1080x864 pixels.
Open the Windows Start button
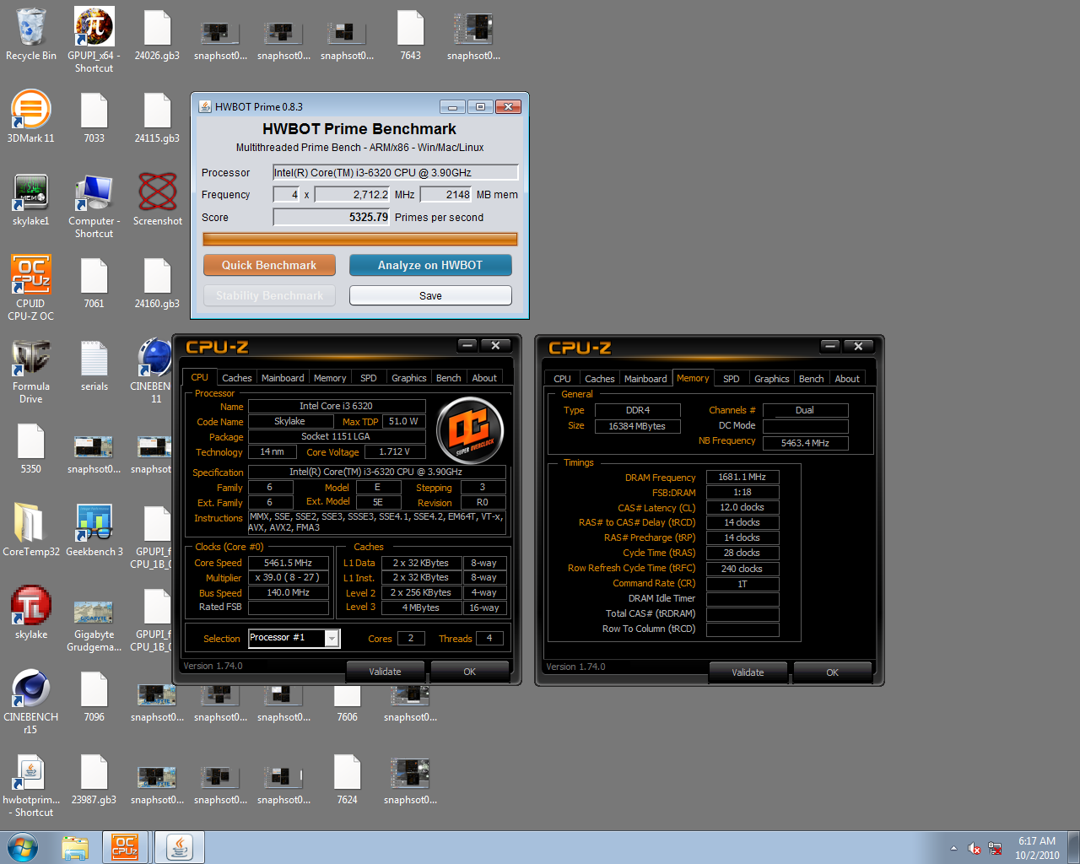(23, 847)
